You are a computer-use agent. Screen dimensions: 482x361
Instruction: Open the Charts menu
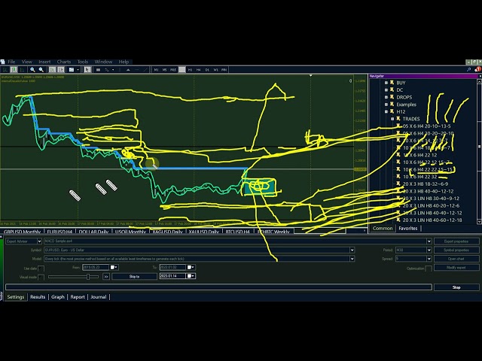63,62
